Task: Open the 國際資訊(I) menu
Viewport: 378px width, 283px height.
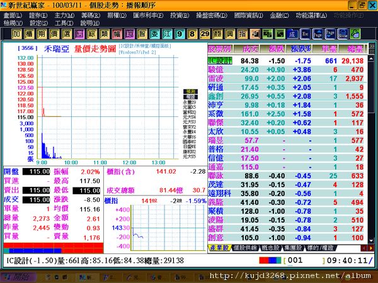Action: coord(249,15)
